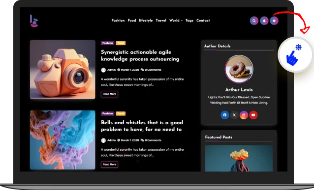The height and width of the screenshot is (190, 314).
Task: Click comments icon on Synergistic post
Action: pyautogui.click(x=142, y=70)
